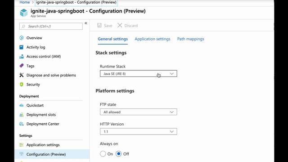Viewport: 288px width, 162px height.
Task: Open the HTTP Version dropdown
Action: coord(139,131)
